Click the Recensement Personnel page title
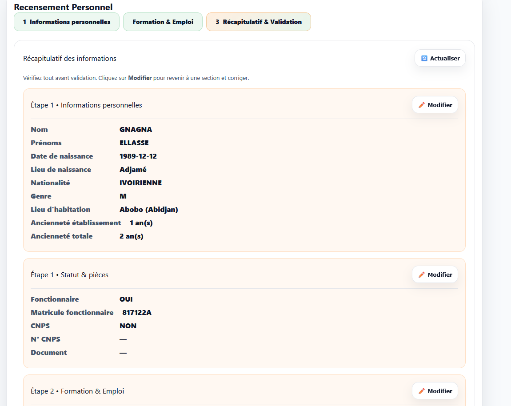Image resolution: width=511 pixels, height=406 pixels. tap(63, 7)
